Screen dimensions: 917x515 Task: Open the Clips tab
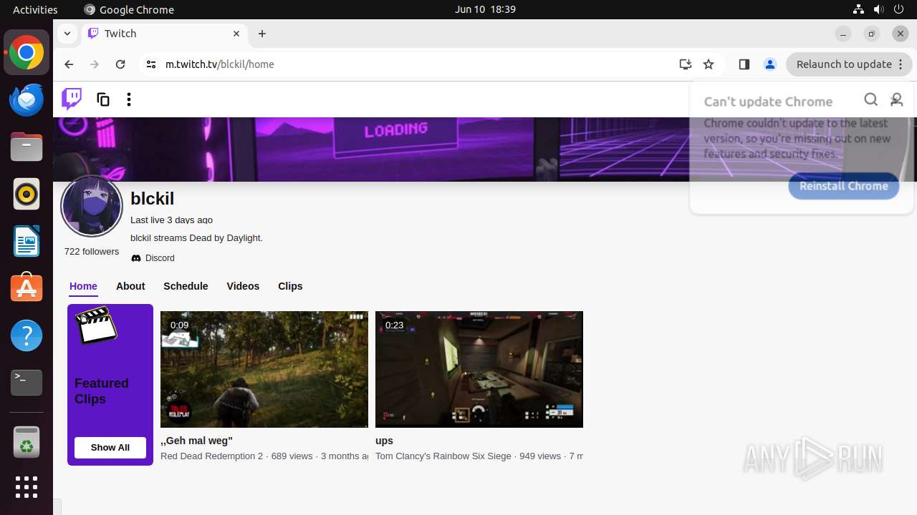[x=290, y=286]
